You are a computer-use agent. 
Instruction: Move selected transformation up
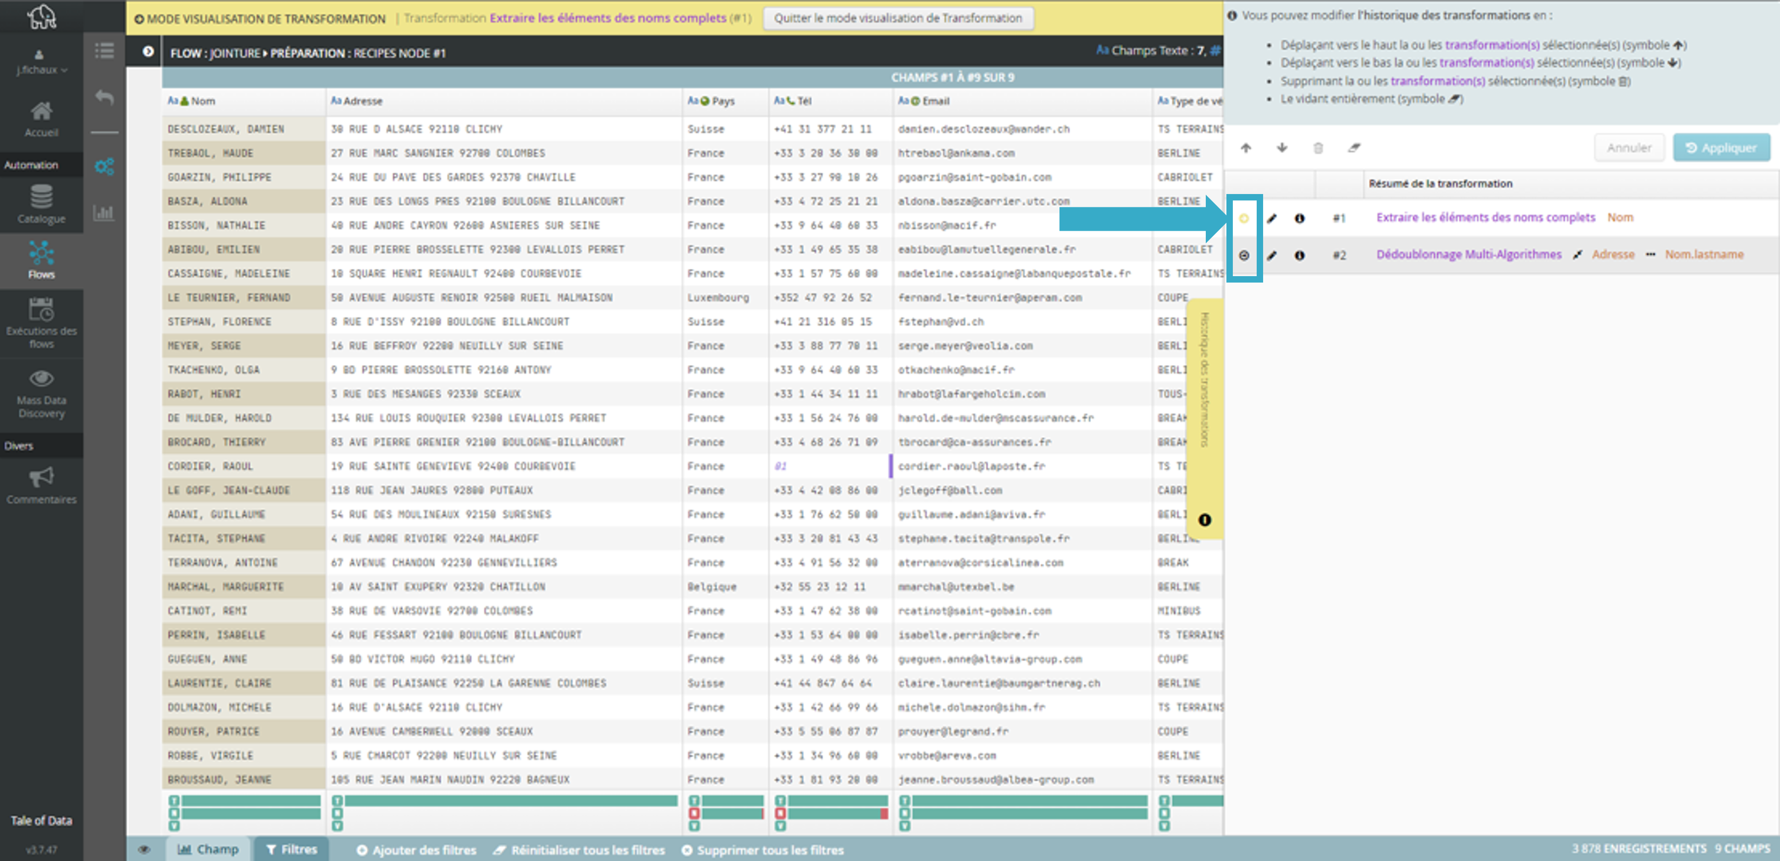click(x=1246, y=147)
